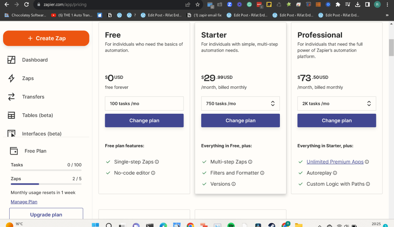The height and width of the screenshot is (227, 394).
Task: Open Spotify from the taskbar
Action: (x=231, y=225)
